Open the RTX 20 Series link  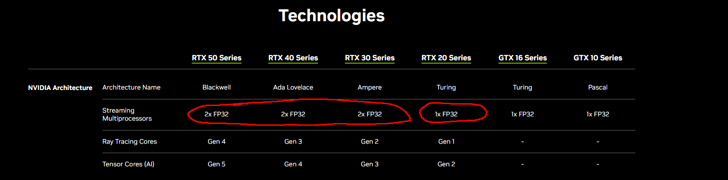[x=446, y=58]
